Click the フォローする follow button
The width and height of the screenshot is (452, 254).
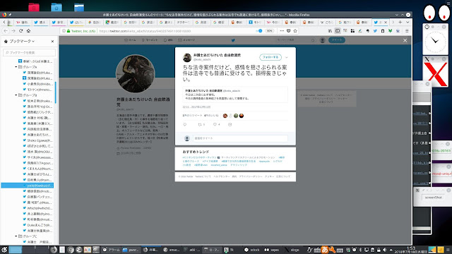pyautogui.click(x=270, y=57)
